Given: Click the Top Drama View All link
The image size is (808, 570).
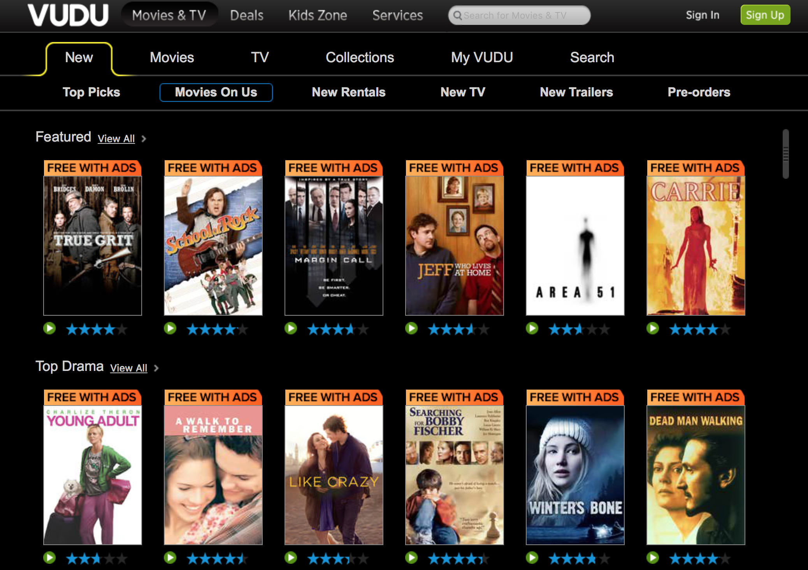Looking at the screenshot, I should (x=128, y=368).
